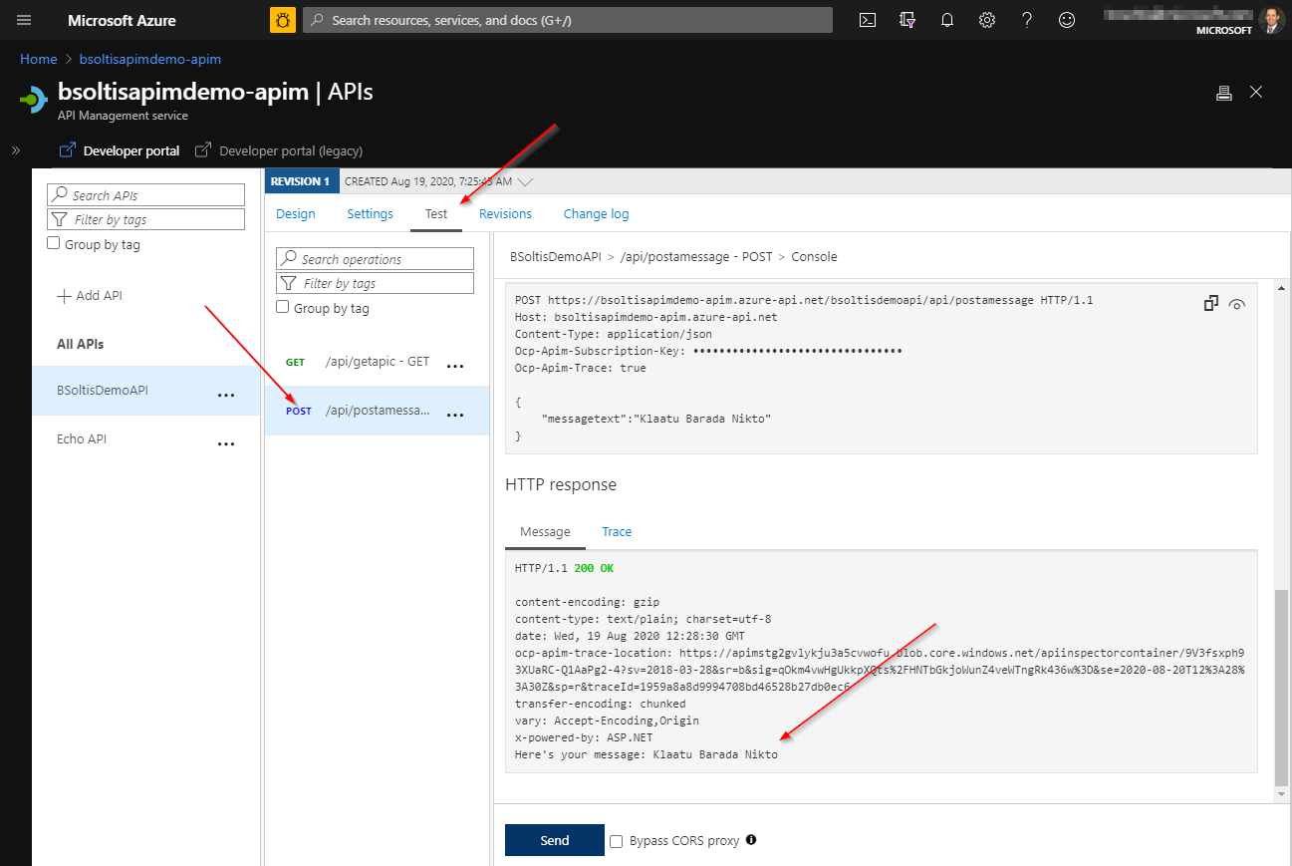Open the help question mark icon

1026,20
